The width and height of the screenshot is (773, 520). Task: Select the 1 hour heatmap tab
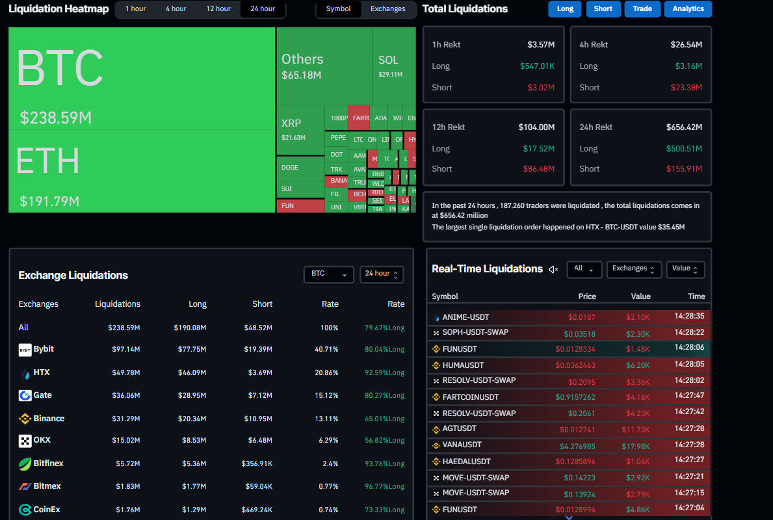(136, 9)
